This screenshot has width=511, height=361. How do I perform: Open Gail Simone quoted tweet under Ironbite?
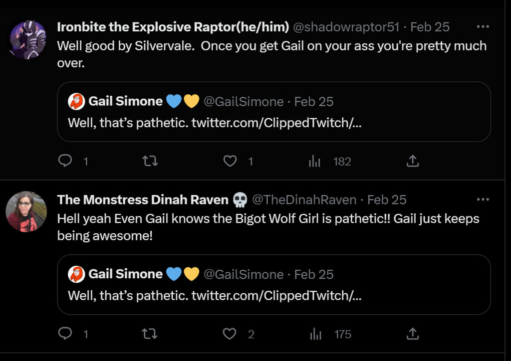click(x=273, y=122)
